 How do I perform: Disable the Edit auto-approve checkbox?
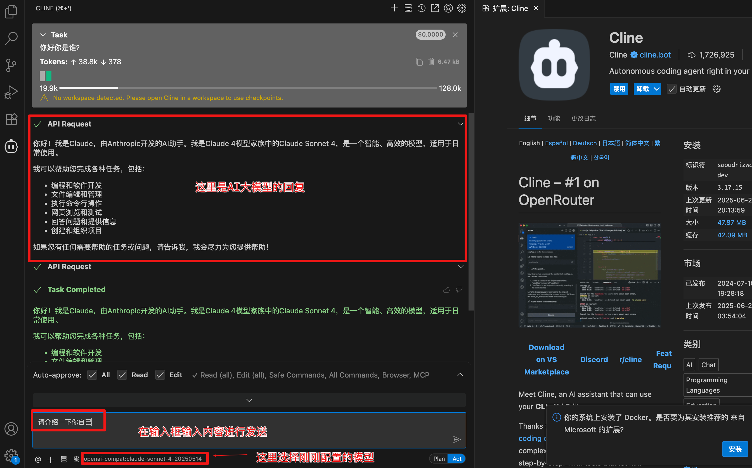point(160,375)
